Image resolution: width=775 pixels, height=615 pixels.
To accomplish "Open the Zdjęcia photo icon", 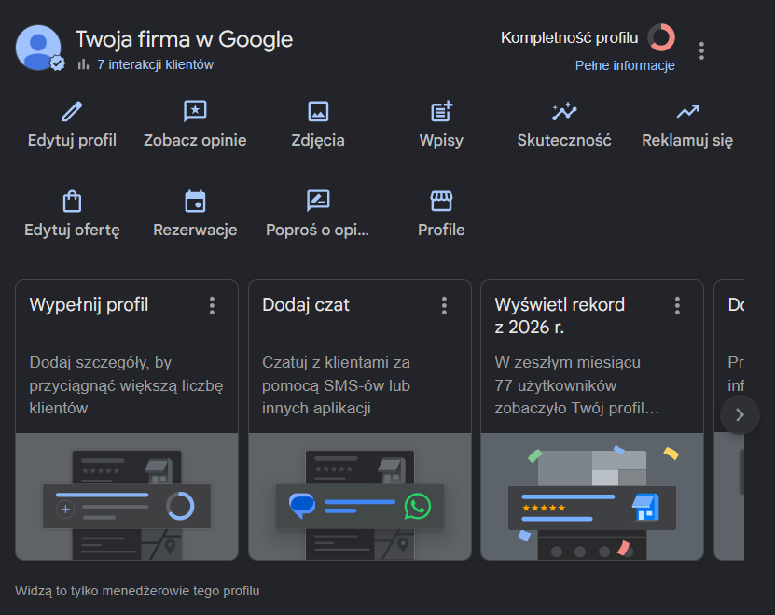I will 318,111.
